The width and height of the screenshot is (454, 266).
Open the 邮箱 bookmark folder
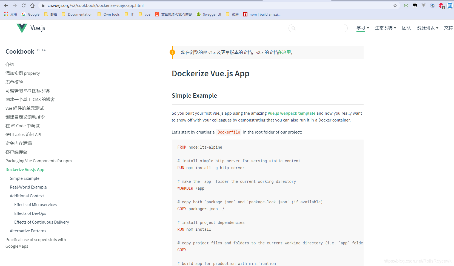pyautogui.click(x=51, y=14)
